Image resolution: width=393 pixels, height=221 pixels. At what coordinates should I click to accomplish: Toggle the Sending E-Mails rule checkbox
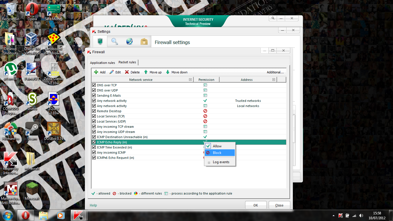tap(94, 96)
